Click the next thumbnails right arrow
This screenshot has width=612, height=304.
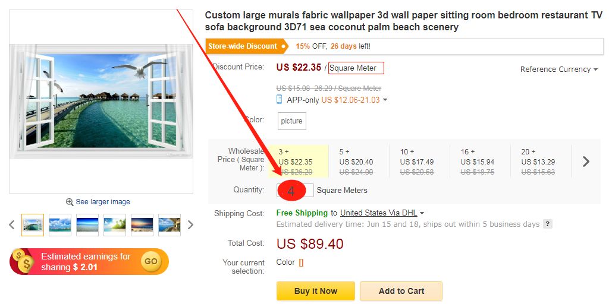click(190, 225)
